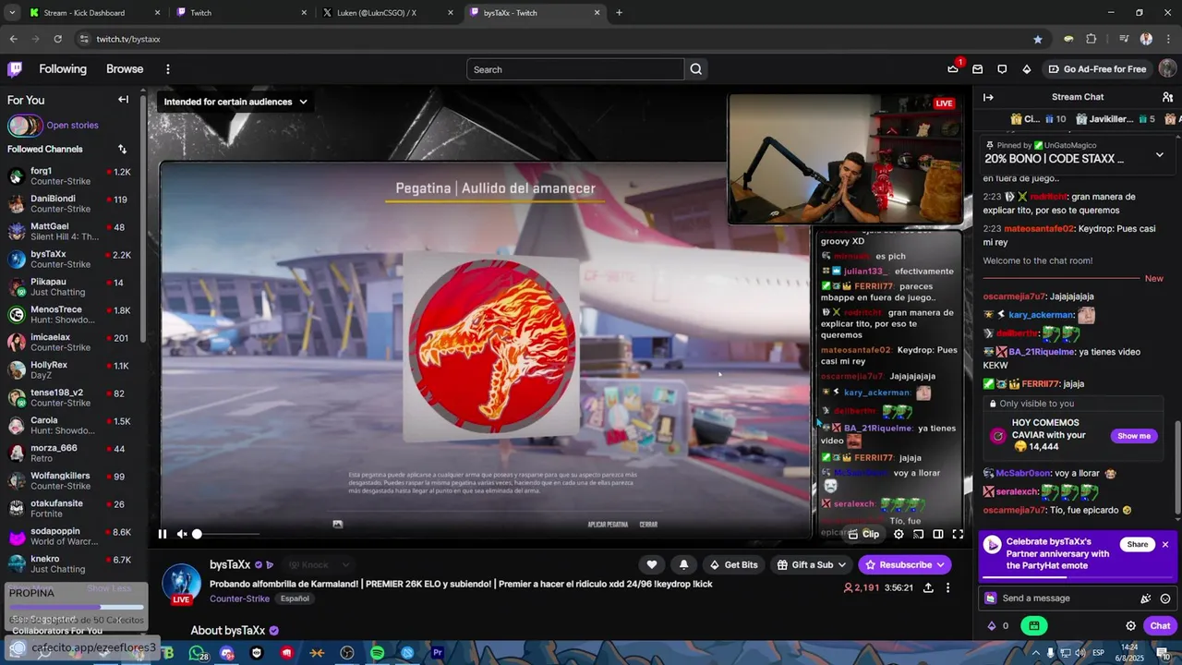Send the message with Chat button
Viewport: 1182px width, 665px height.
click(x=1160, y=625)
